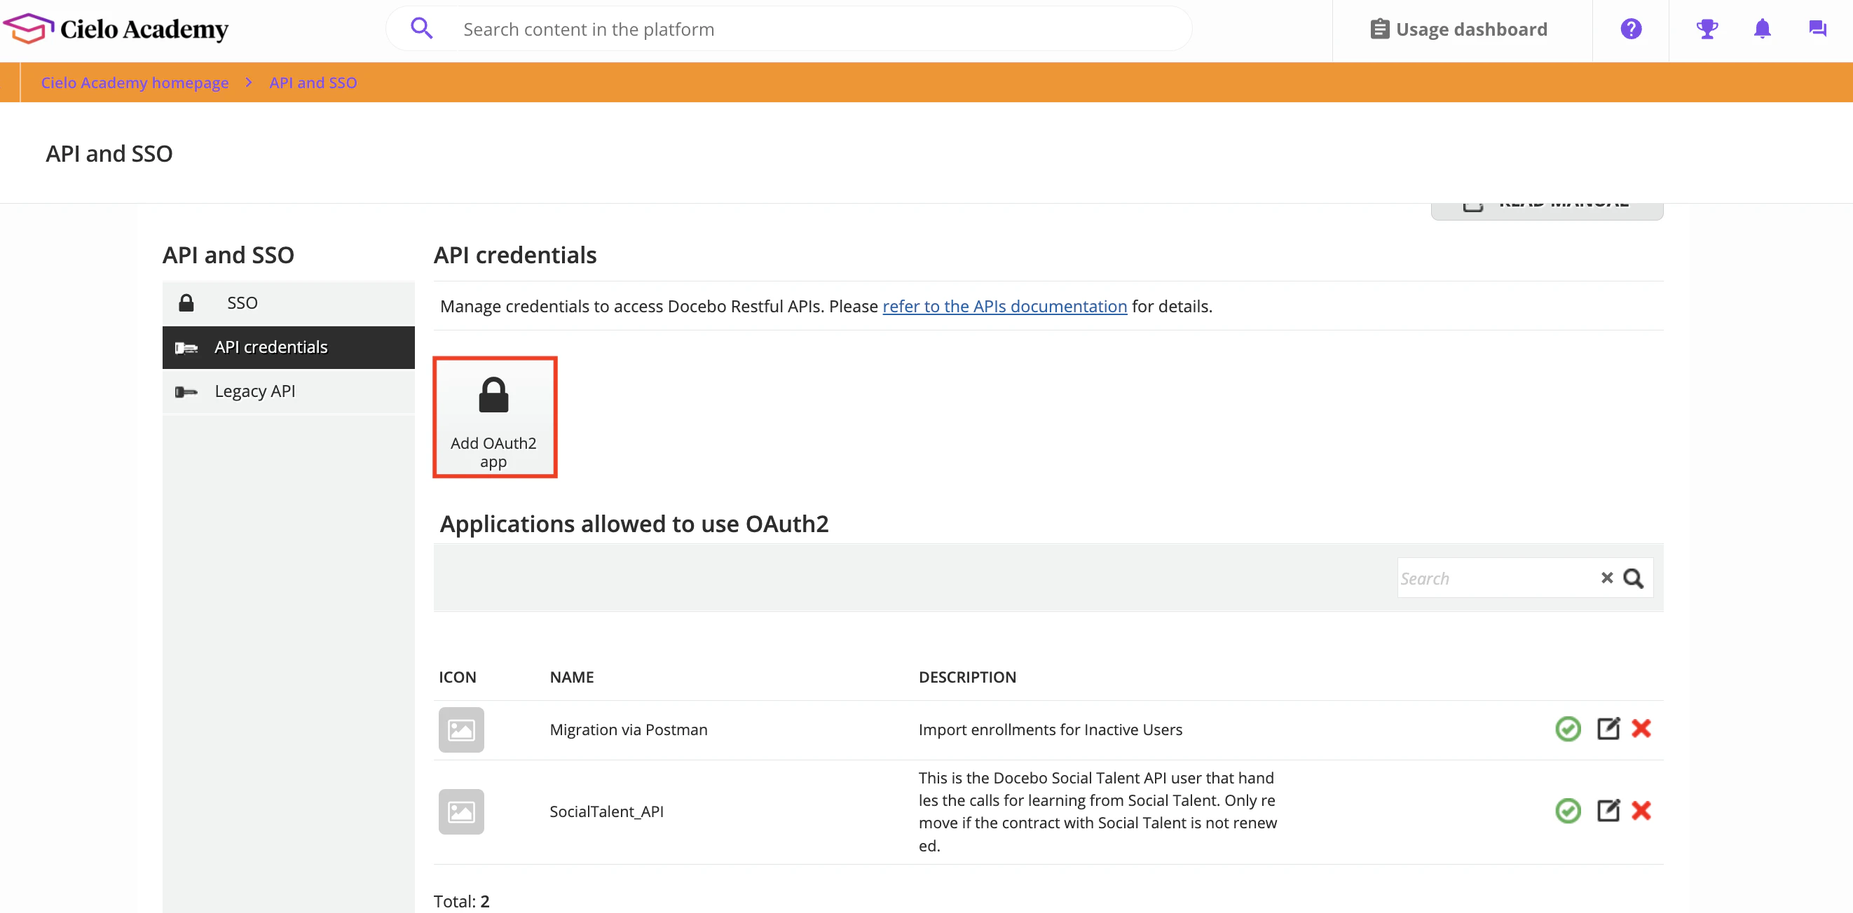Edit the SocialTalent_API app
The height and width of the screenshot is (913, 1853).
pos(1608,810)
